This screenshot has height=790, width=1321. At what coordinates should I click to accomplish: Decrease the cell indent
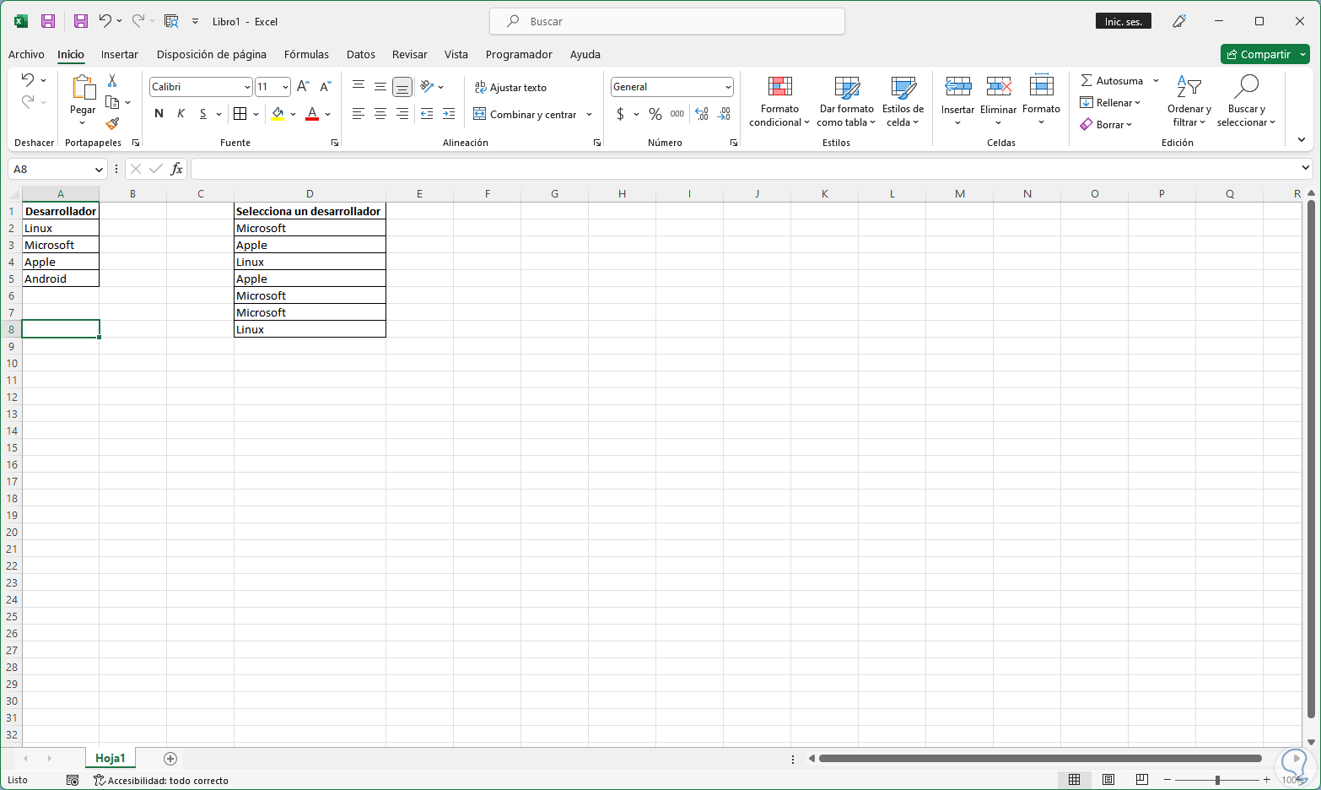pyautogui.click(x=427, y=114)
